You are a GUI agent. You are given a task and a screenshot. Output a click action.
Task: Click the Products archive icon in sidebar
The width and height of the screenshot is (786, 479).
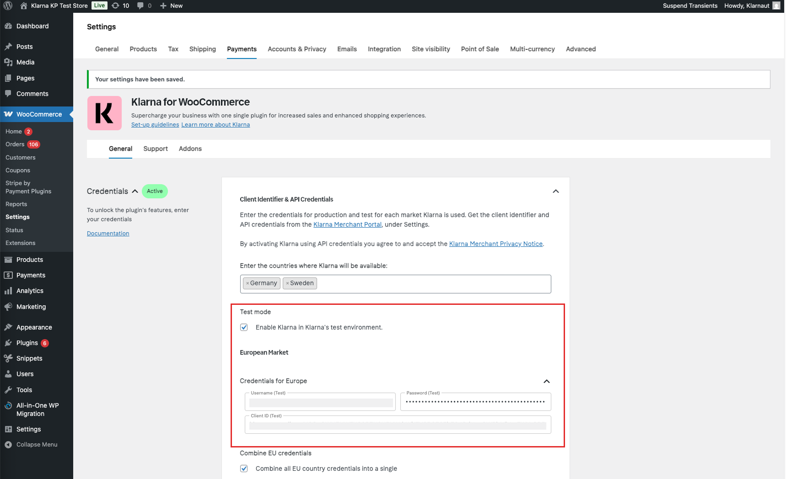8,260
